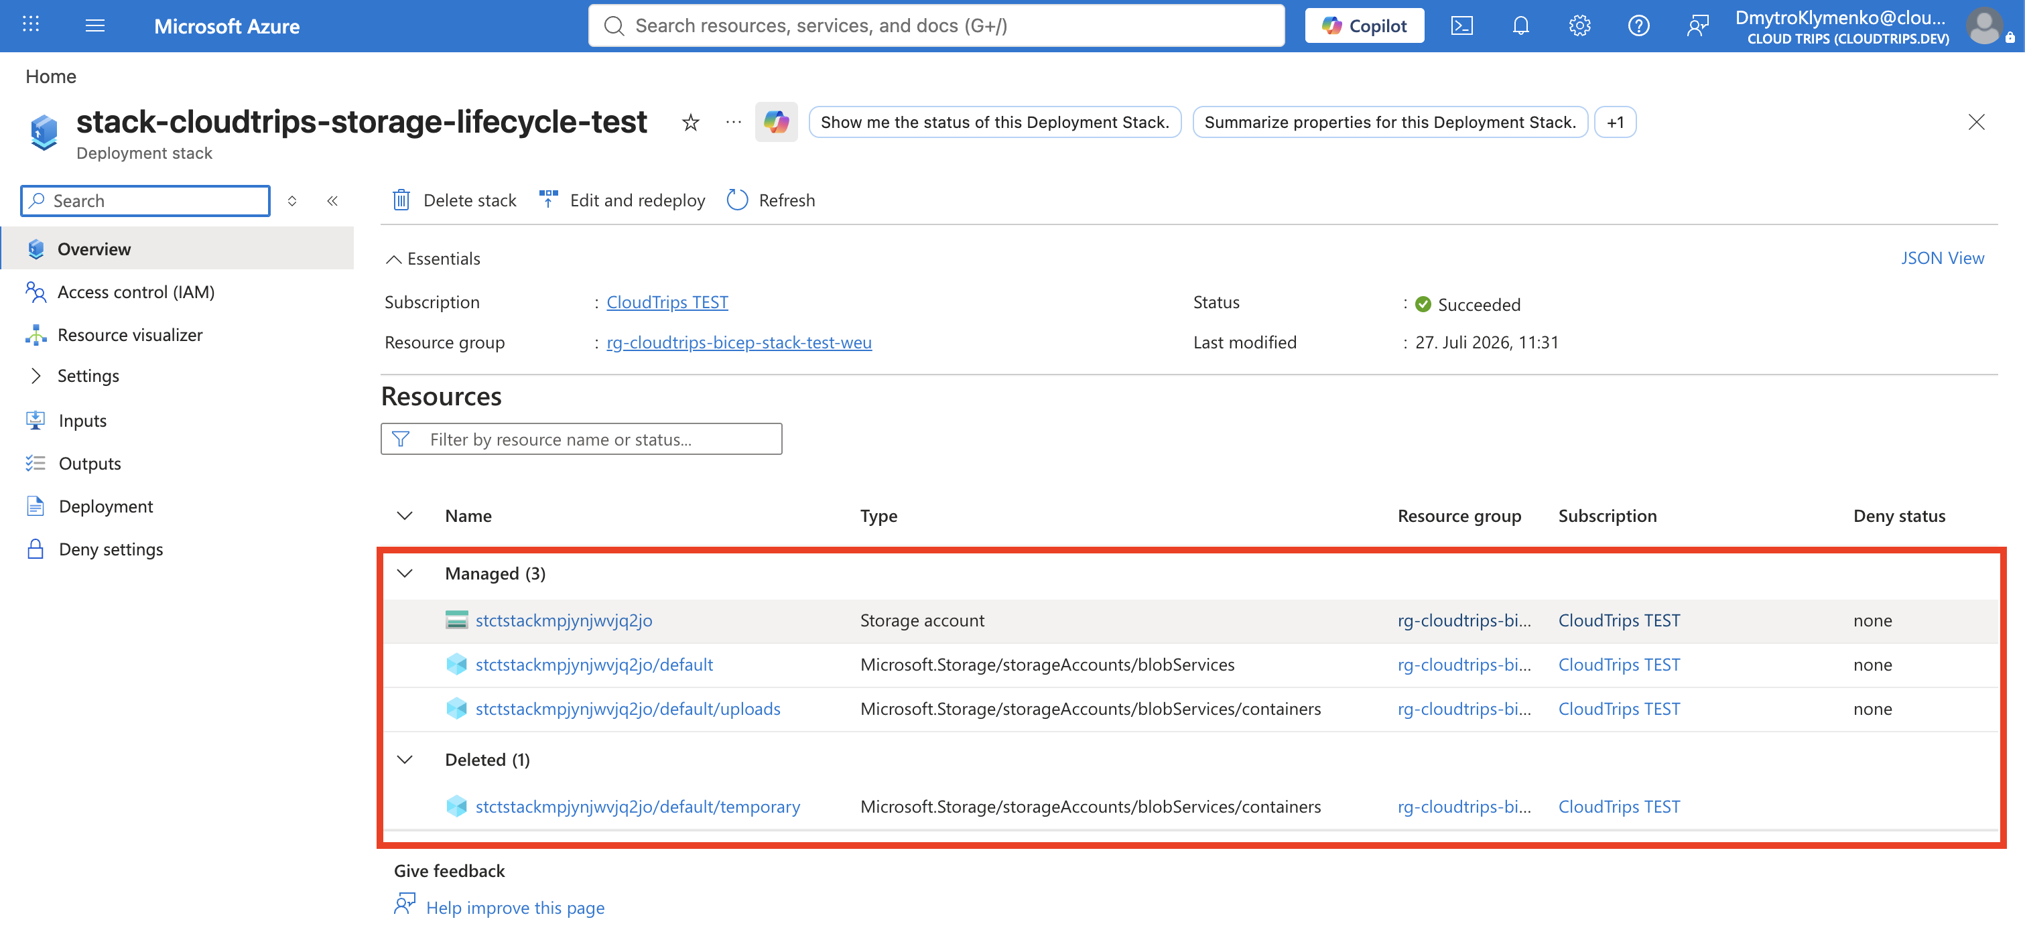Click the Help improve this page icon
The width and height of the screenshot is (2025, 946).
point(404,905)
